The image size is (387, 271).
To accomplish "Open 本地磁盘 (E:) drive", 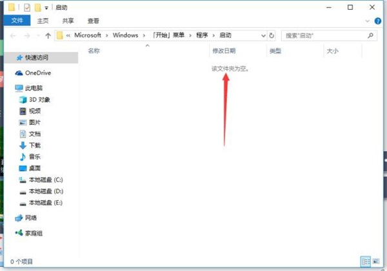I will point(41,203).
